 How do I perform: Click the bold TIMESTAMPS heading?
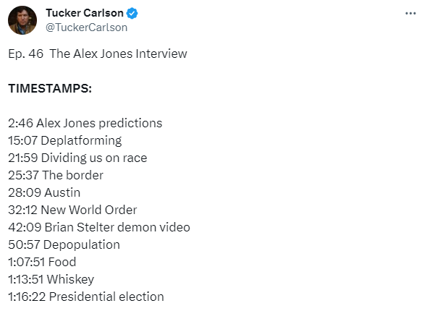50,88
